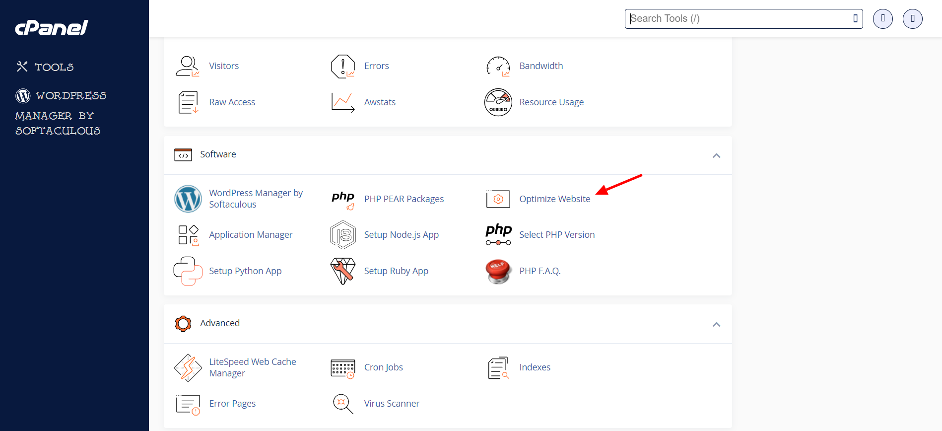This screenshot has width=942, height=431.
Task: Click the Bandwidth gauge icon
Action: [x=498, y=66]
